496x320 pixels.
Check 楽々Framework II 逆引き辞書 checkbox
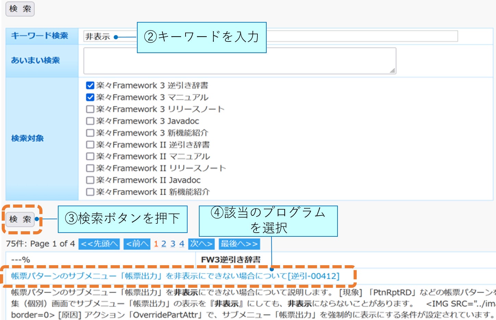[90, 145]
